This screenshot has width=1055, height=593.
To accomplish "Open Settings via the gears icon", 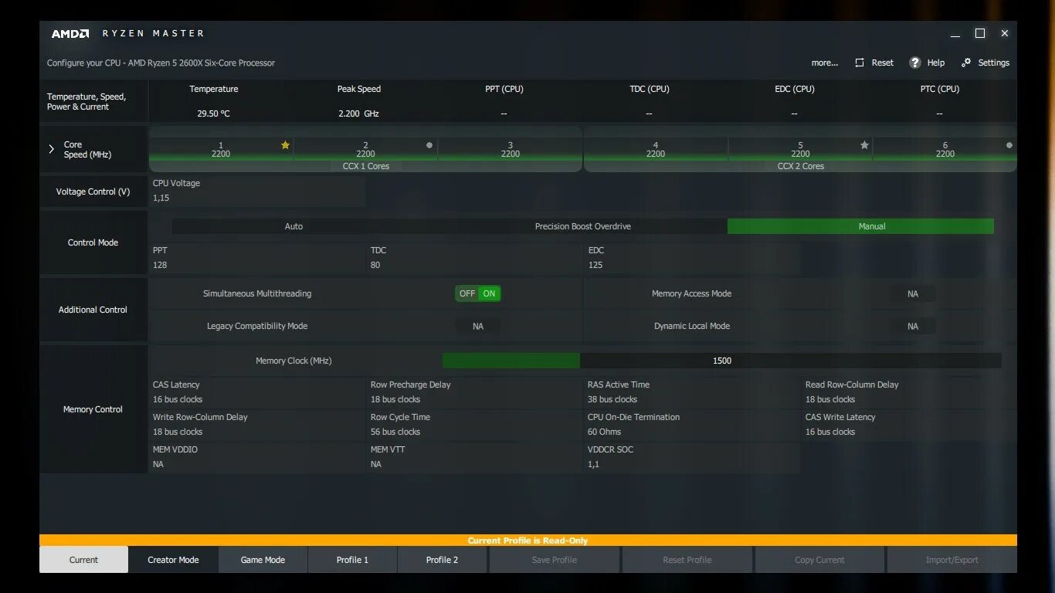I will point(966,63).
